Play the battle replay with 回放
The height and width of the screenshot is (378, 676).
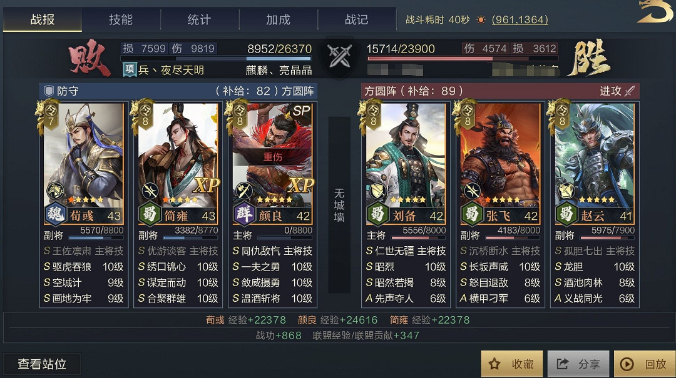645,364
